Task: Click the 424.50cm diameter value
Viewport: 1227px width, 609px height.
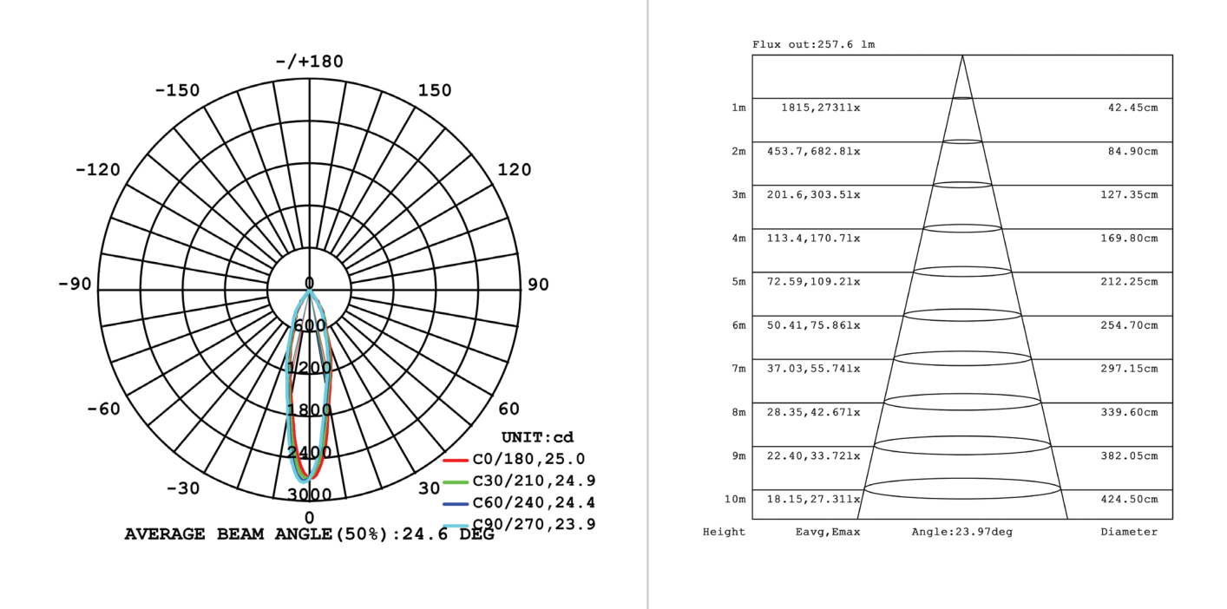Action: (1130, 500)
